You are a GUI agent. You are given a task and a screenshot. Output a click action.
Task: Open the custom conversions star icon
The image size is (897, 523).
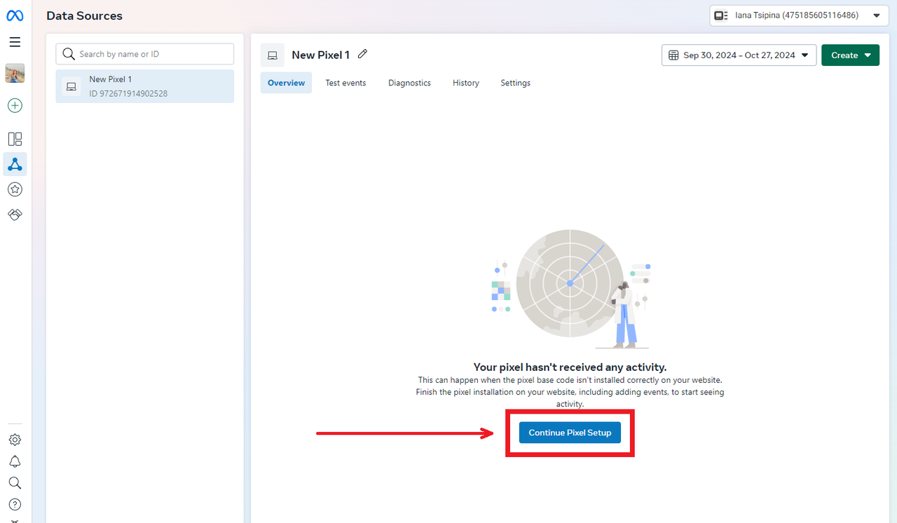click(15, 189)
